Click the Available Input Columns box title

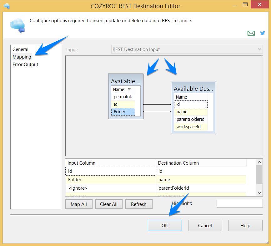pos(126,81)
